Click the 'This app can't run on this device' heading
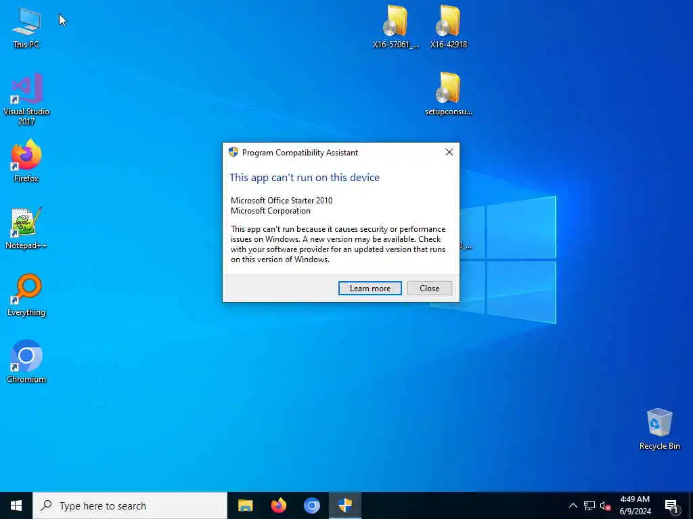The width and height of the screenshot is (693, 519). (x=305, y=178)
